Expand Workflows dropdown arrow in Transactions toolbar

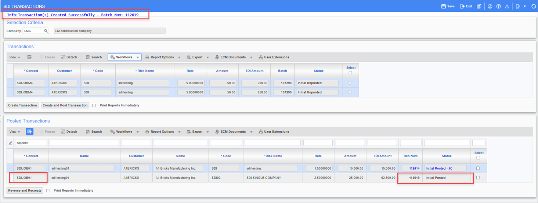138,58
